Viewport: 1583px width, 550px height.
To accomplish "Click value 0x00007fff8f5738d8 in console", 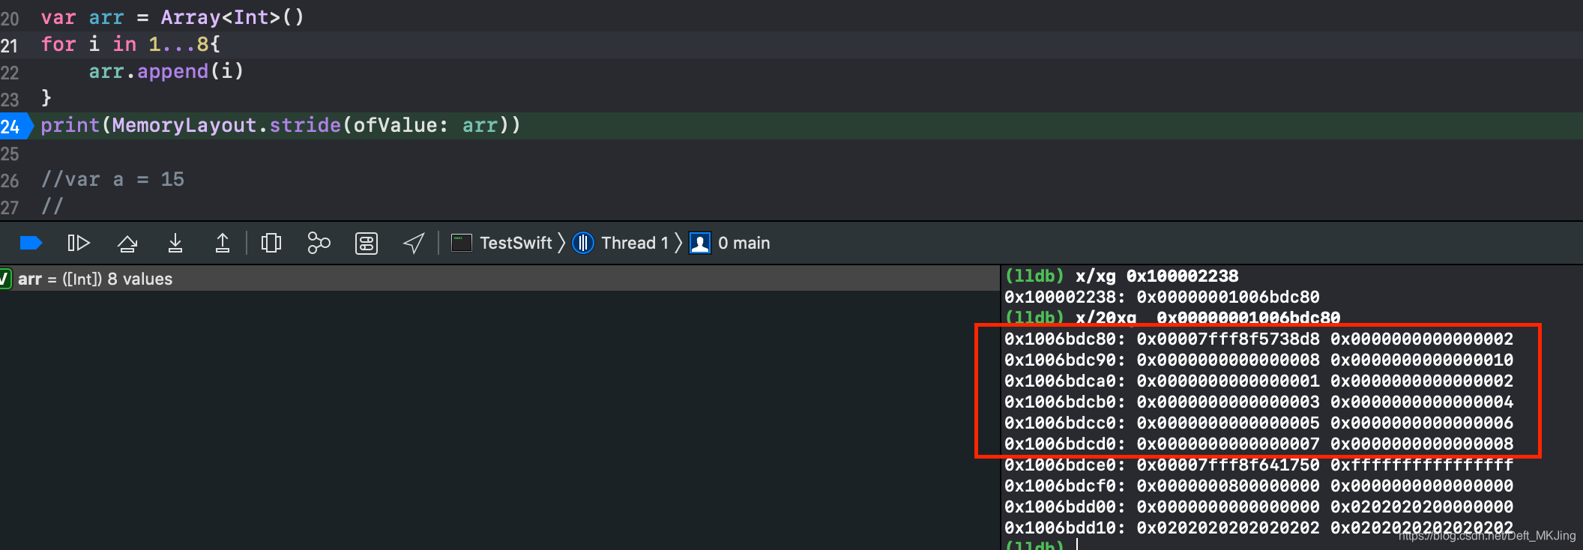I will click(x=1228, y=339).
